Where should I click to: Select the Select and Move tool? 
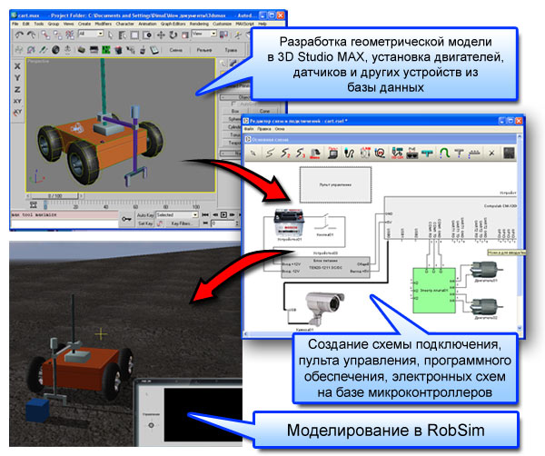tap(161, 35)
